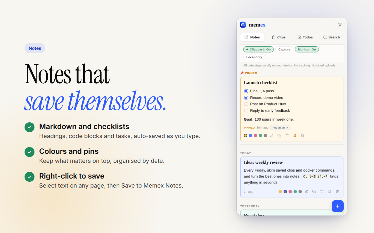
Task: Open the notion.so source link
Action: pyautogui.click(x=280, y=128)
